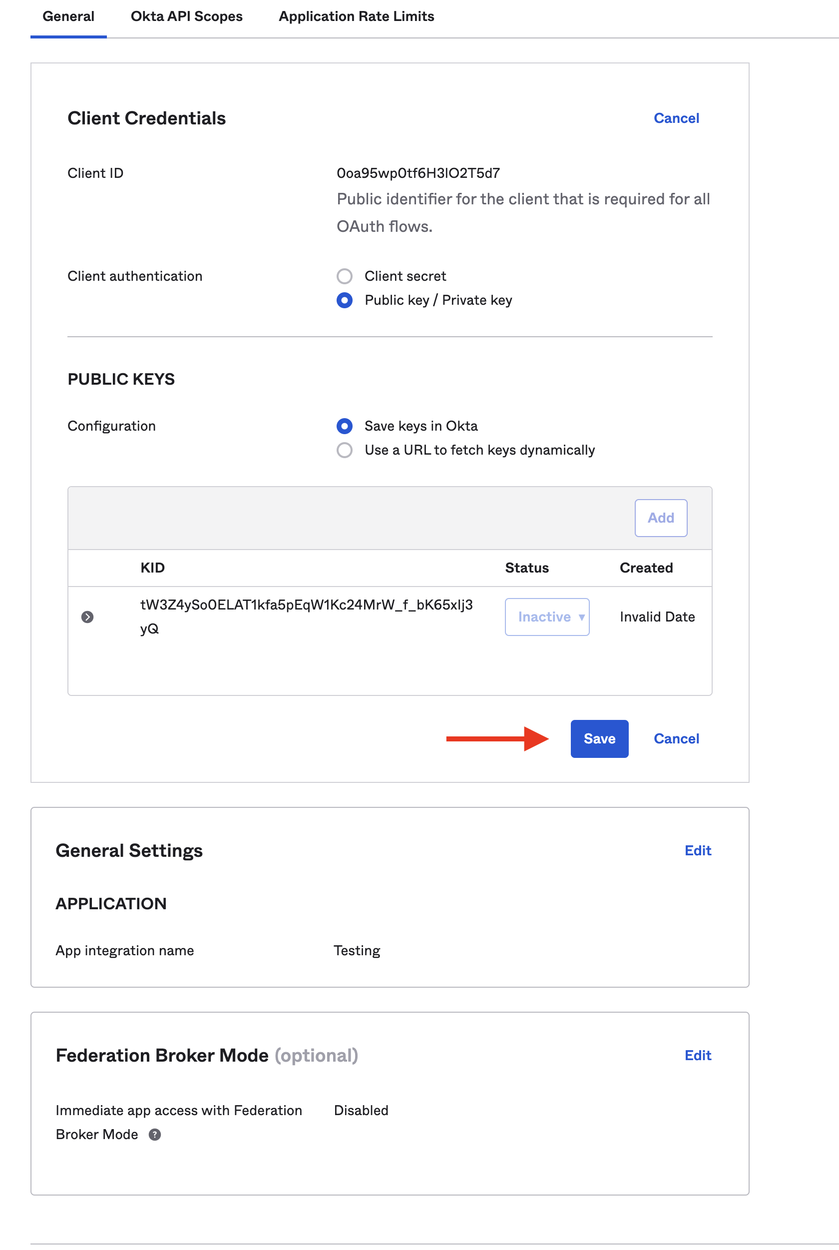This screenshot has height=1250, width=839.
Task: Switch to the Okta API Scopes tab
Action: [x=186, y=16]
